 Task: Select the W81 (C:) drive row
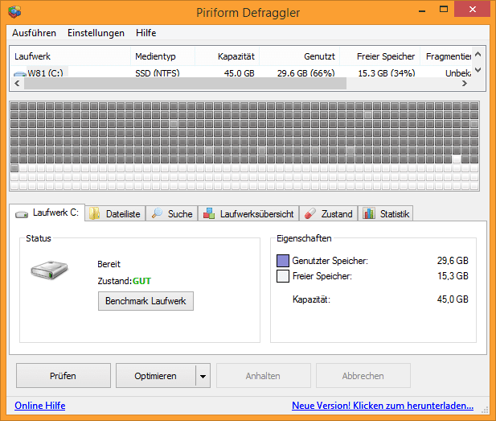(240, 73)
